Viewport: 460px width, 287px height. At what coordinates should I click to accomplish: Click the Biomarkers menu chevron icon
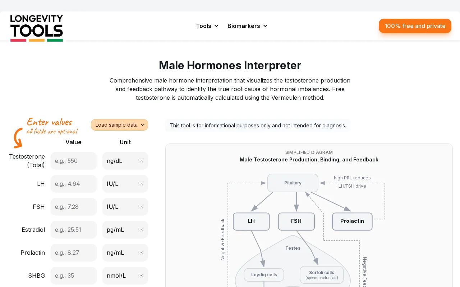(x=265, y=26)
